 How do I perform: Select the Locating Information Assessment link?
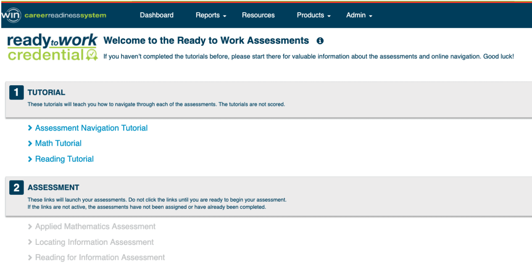[94, 242]
